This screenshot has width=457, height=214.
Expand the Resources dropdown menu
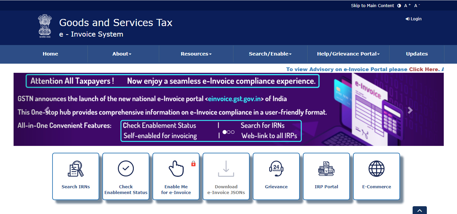click(x=196, y=53)
